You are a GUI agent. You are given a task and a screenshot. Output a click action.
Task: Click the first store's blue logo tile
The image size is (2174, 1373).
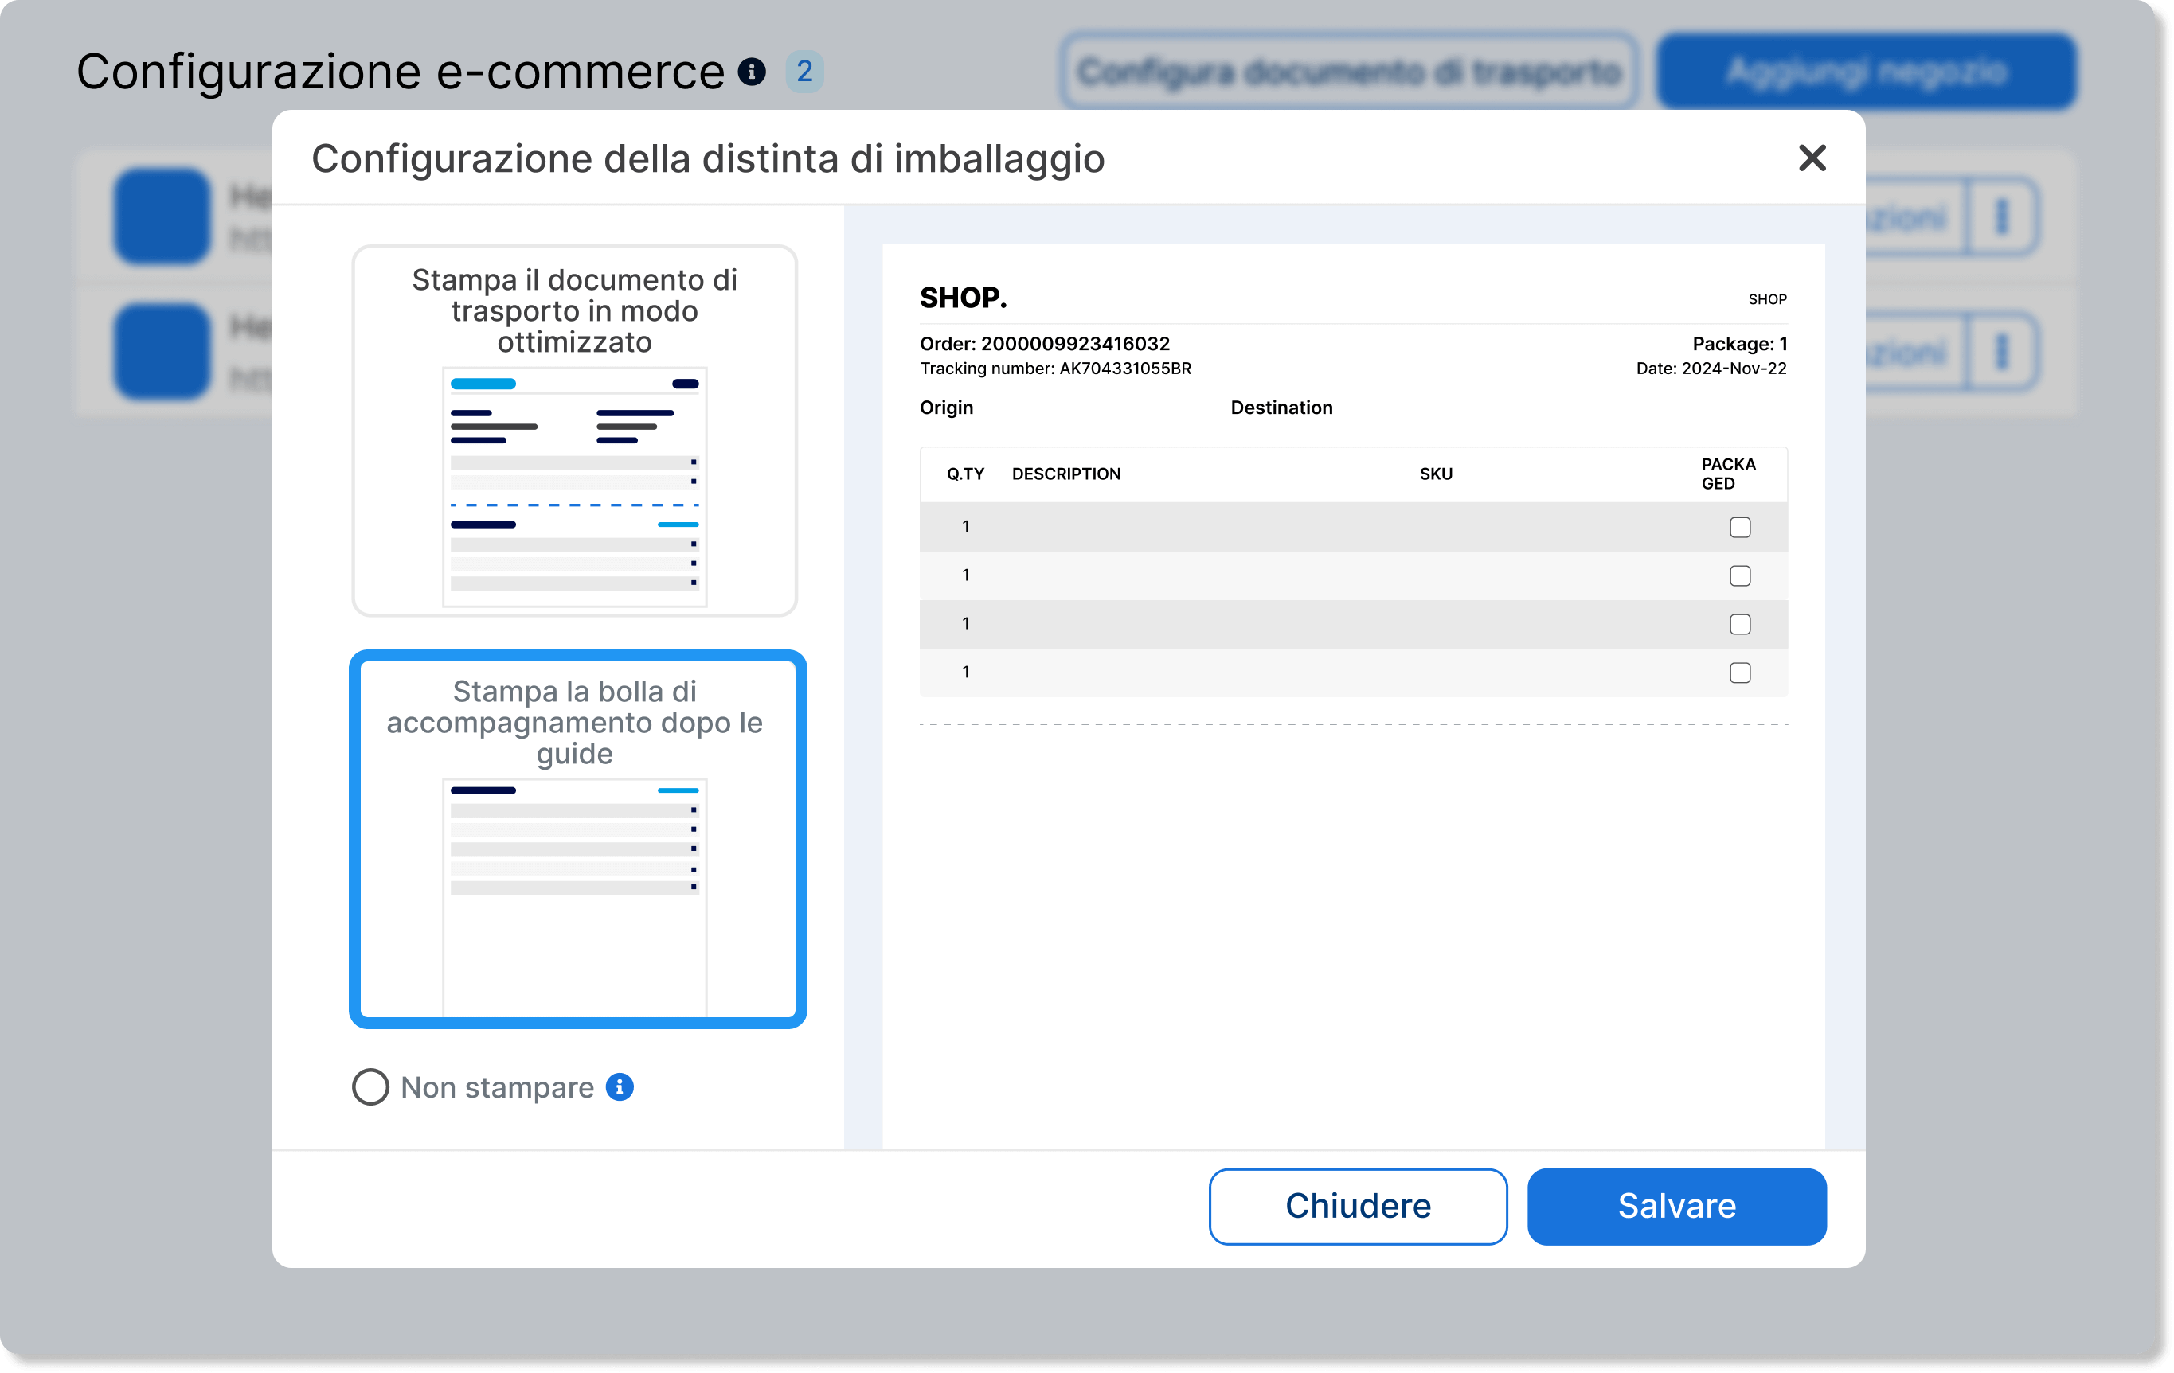pyautogui.click(x=162, y=216)
